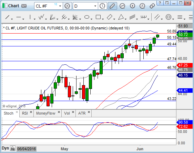
Task: Click the 47.74 line price label
Action: click(172, 59)
